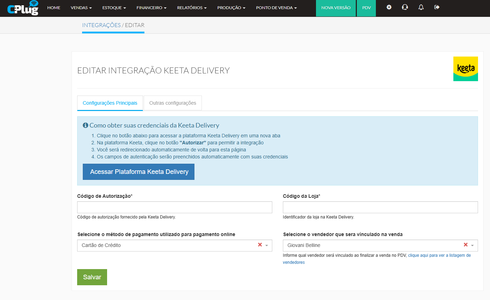
Task: Select Configurações Principais tab
Action: [x=110, y=103]
